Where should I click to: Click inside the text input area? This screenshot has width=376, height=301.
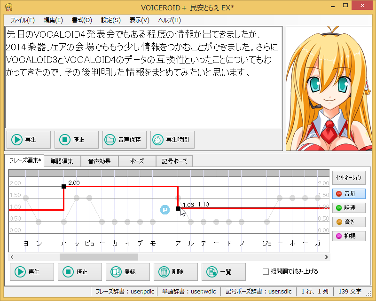tap(143, 78)
